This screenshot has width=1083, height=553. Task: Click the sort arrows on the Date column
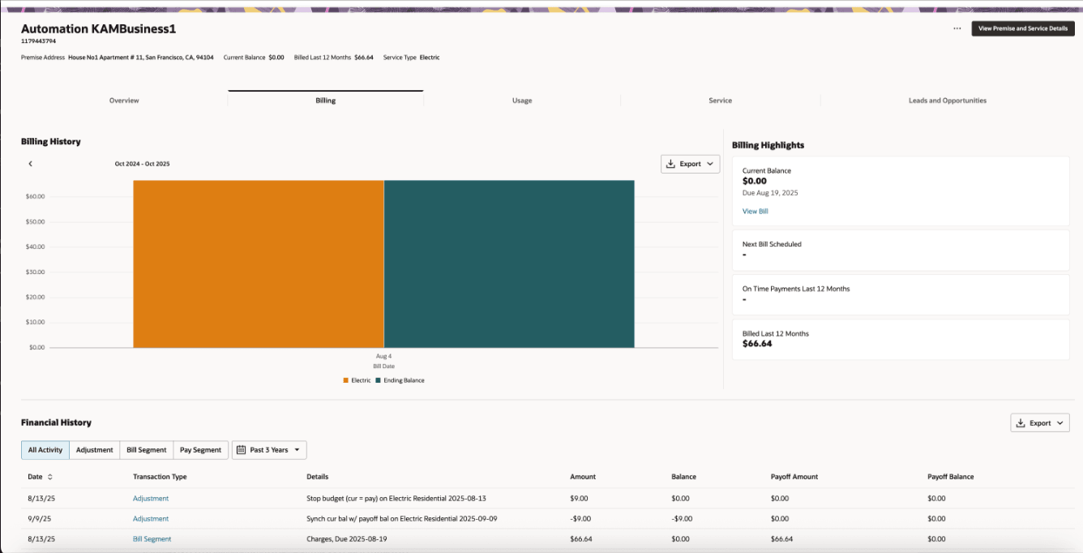pos(51,477)
